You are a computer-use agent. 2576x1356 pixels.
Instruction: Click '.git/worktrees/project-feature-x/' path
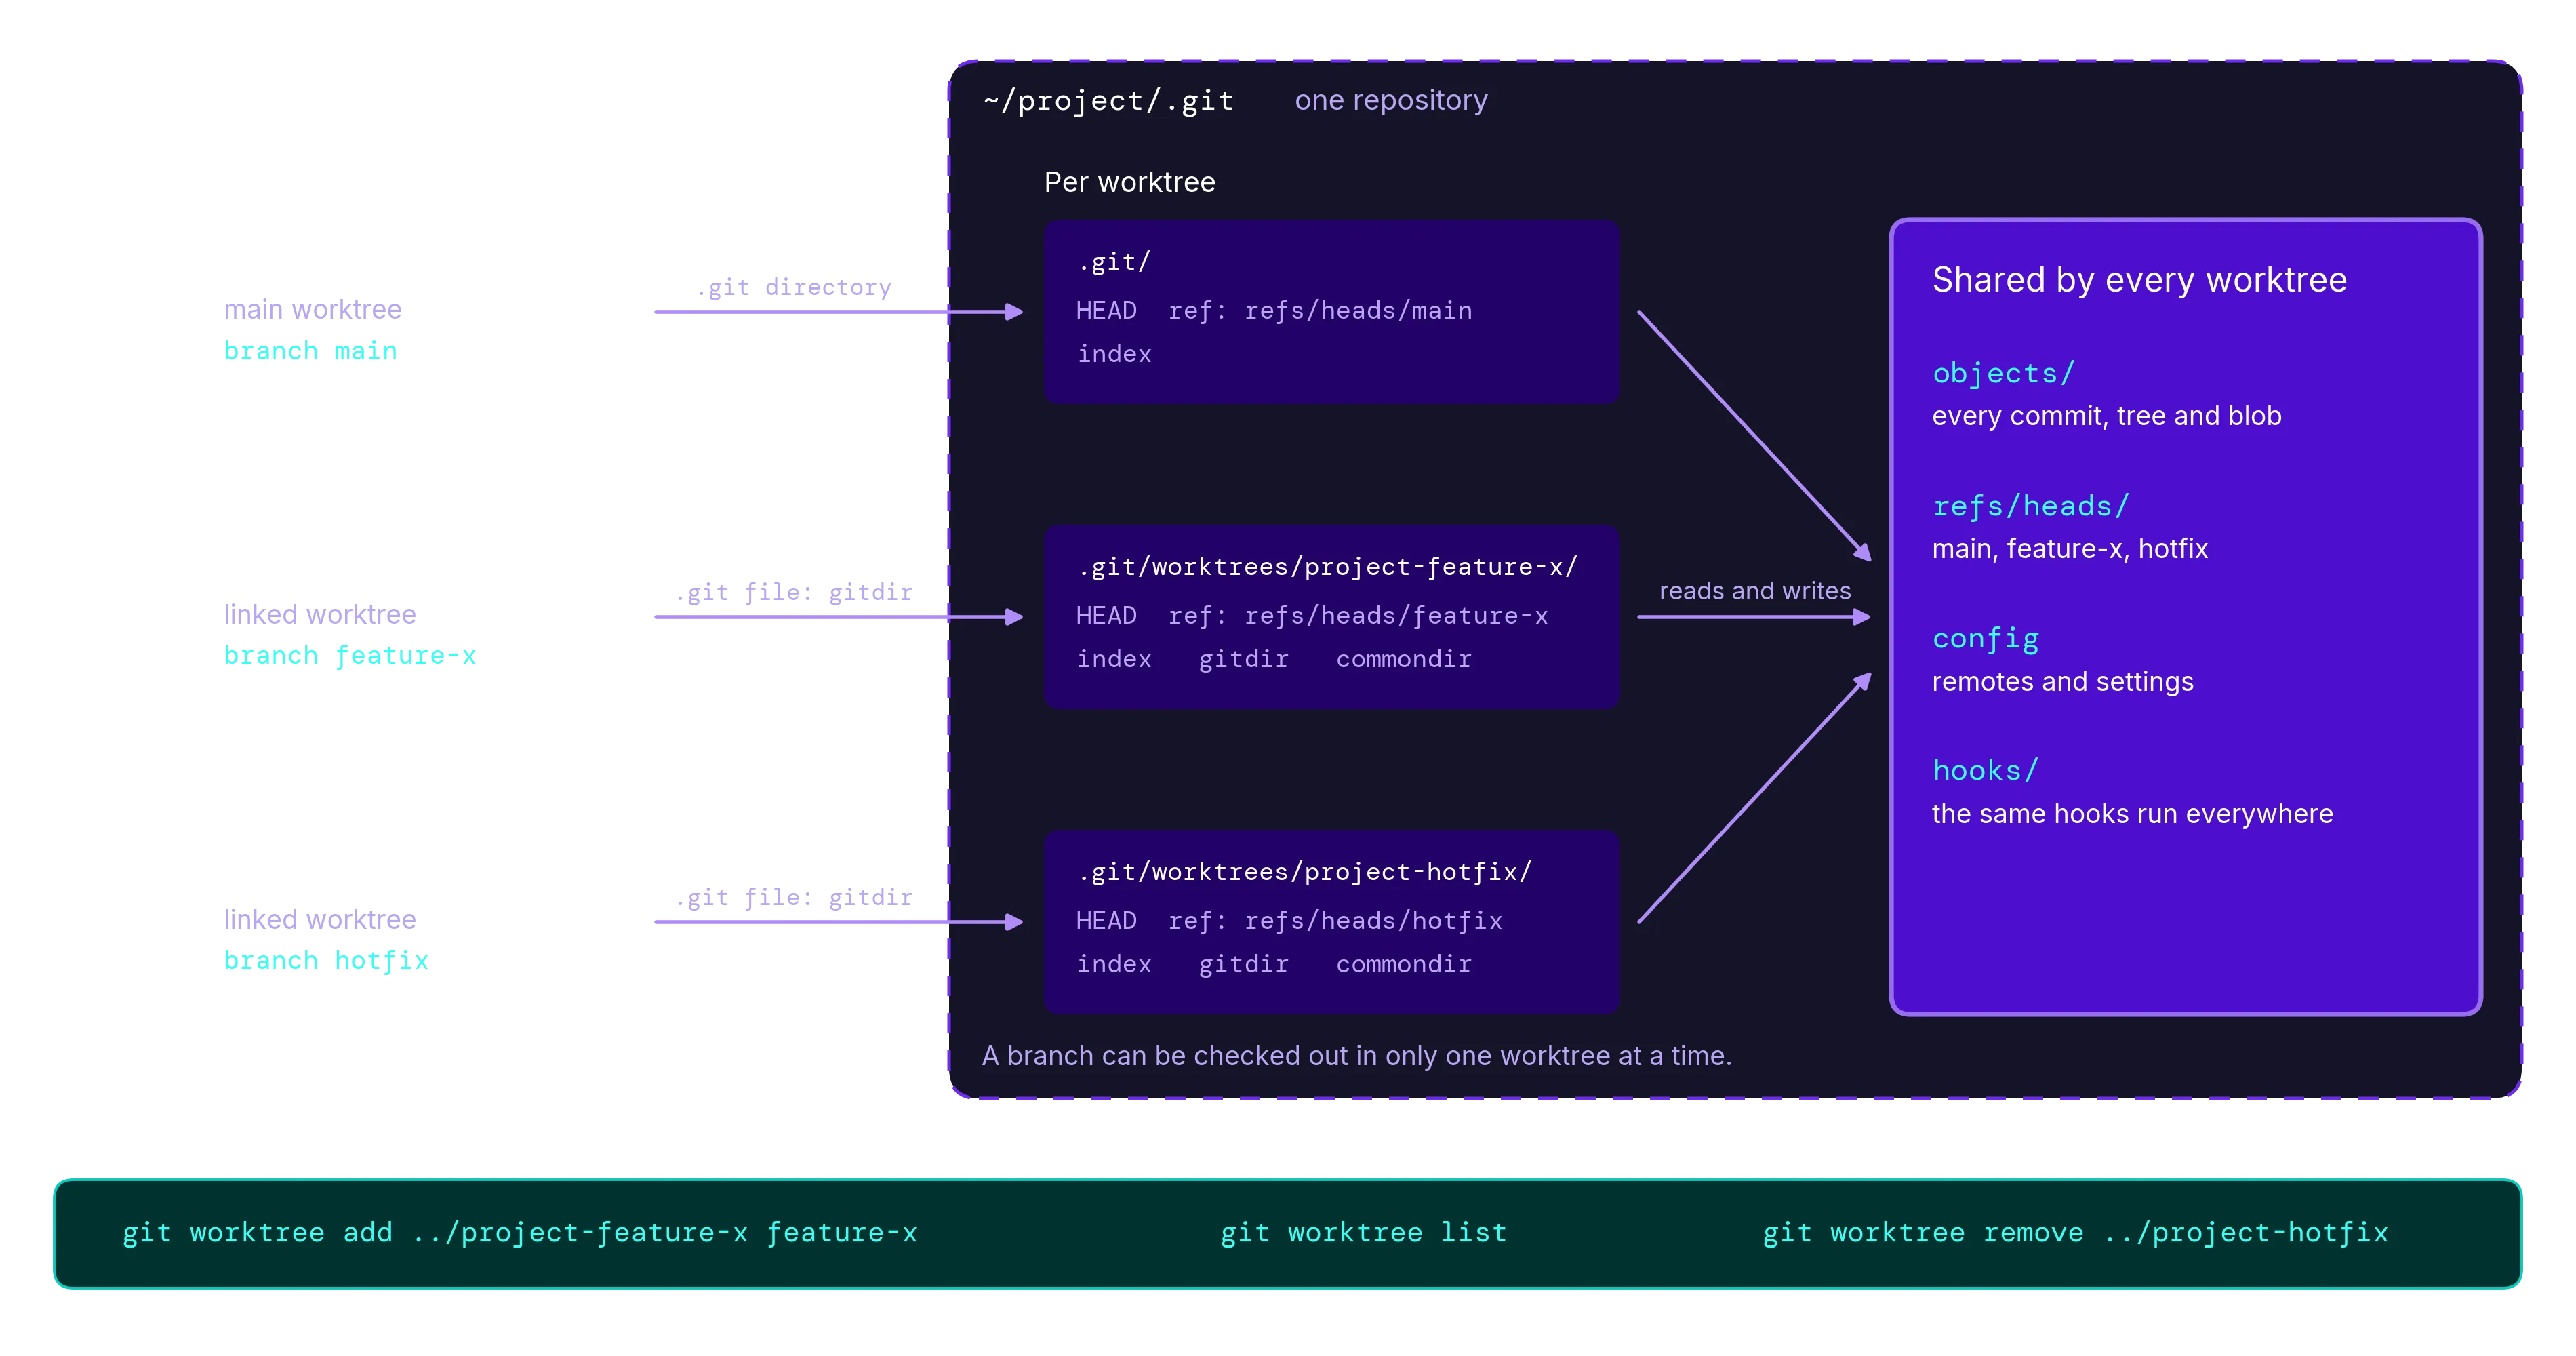(1327, 567)
